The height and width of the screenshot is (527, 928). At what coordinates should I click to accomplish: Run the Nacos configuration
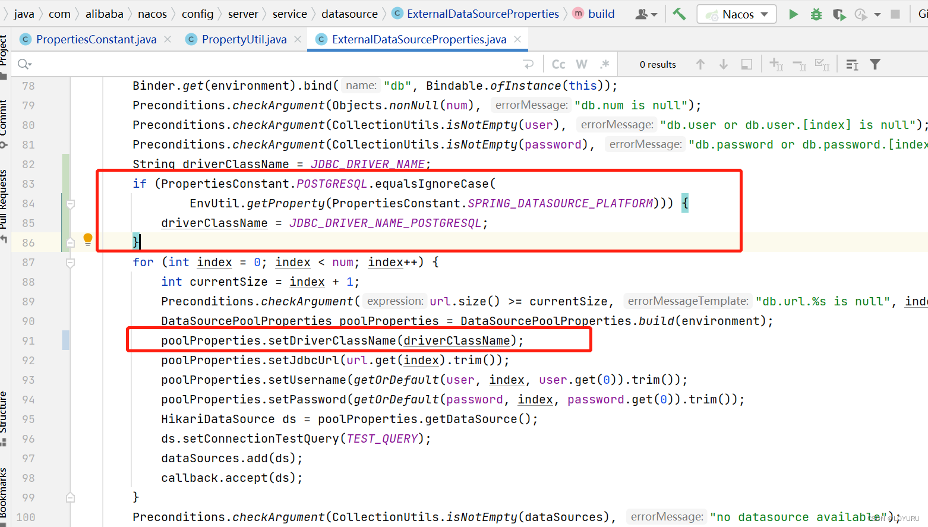pos(793,14)
